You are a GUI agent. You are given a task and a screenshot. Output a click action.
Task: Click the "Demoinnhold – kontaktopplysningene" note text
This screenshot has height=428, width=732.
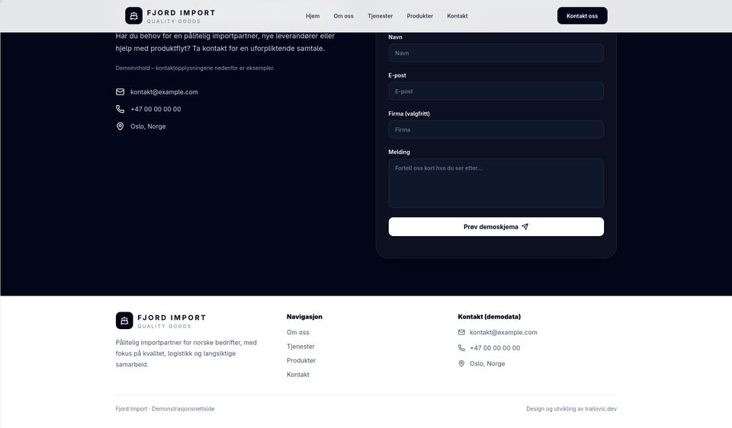(x=195, y=68)
